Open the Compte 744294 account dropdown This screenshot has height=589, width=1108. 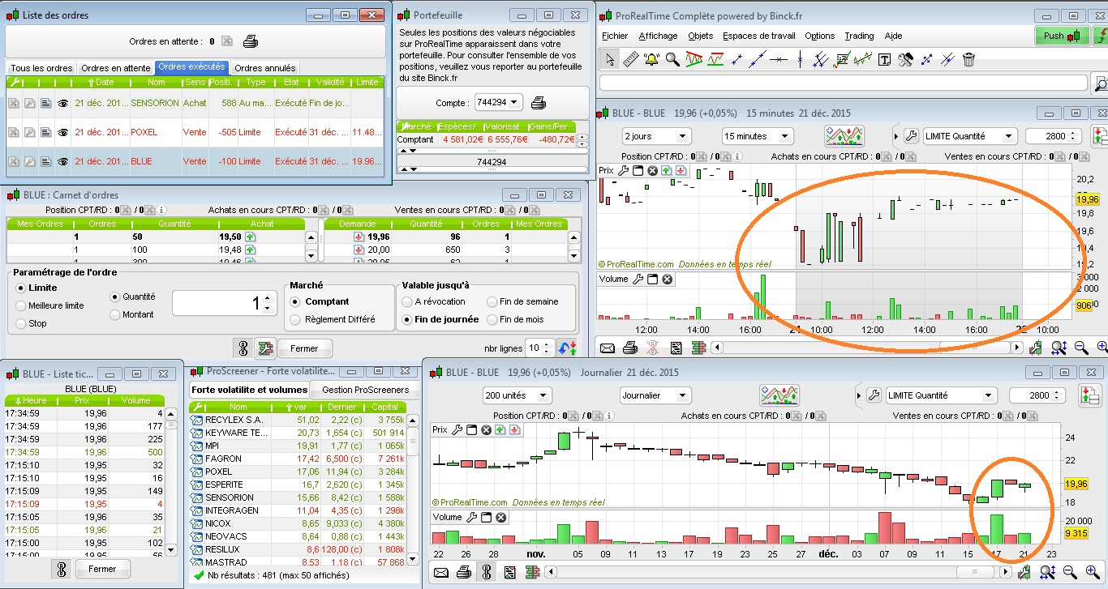point(498,103)
